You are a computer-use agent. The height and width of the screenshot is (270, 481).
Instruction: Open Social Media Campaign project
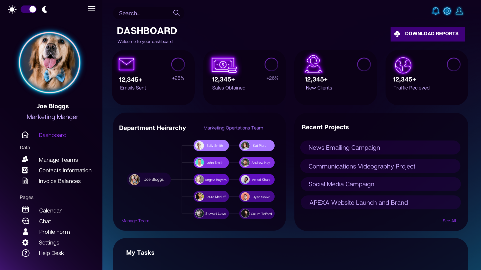(x=380, y=184)
